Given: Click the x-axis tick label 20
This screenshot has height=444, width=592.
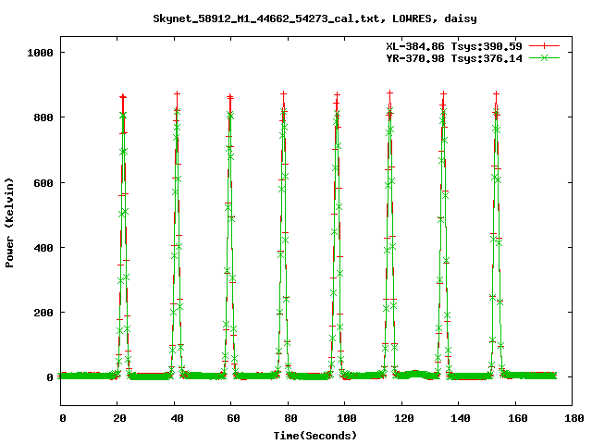Looking at the screenshot, I should click(x=119, y=418).
